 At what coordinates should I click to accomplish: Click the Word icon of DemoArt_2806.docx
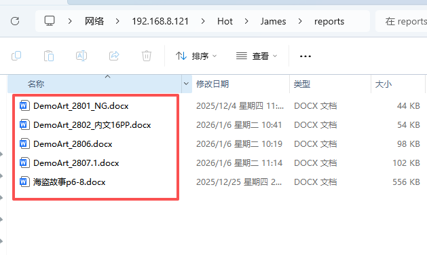point(24,143)
